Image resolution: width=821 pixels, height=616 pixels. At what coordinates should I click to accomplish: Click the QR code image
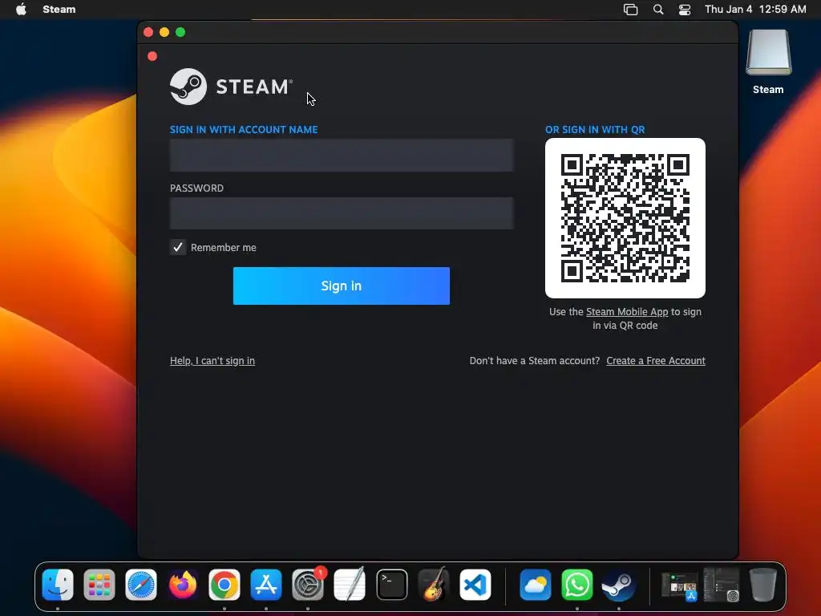tap(625, 218)
